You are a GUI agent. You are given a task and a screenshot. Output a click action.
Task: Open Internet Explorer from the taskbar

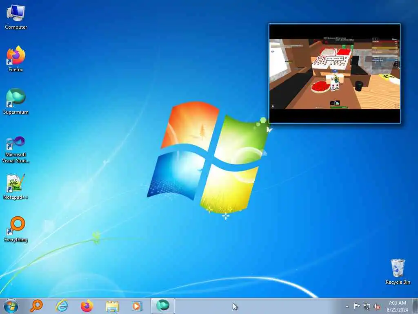point(62,306)
